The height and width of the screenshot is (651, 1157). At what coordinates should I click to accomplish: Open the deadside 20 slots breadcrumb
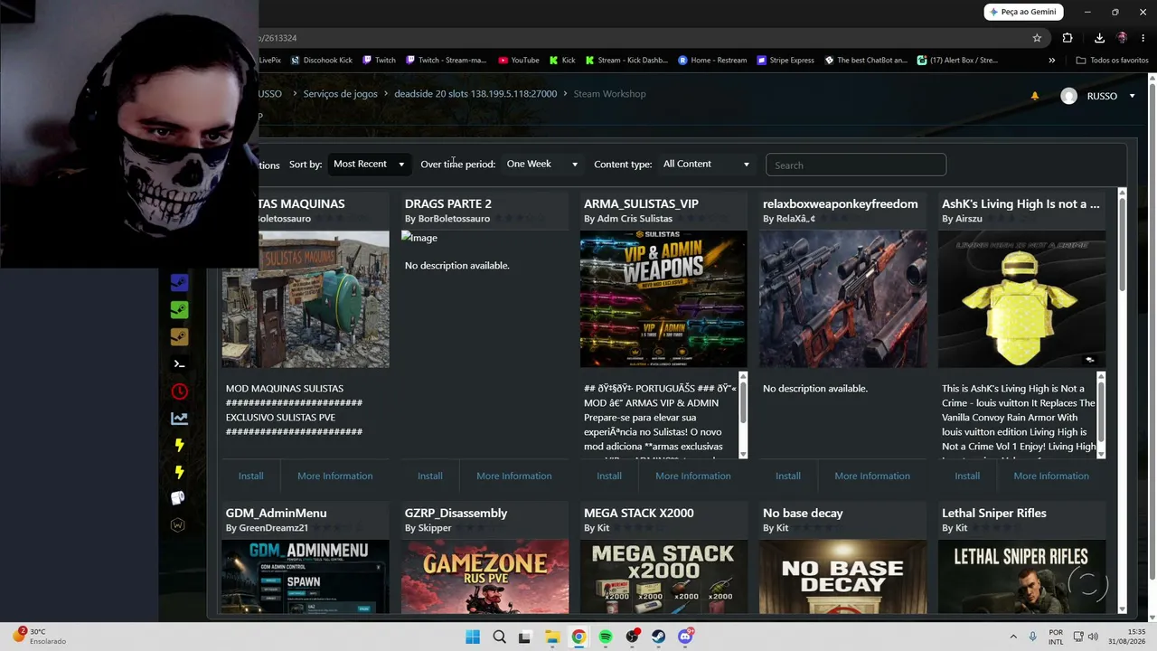point(475,94)
